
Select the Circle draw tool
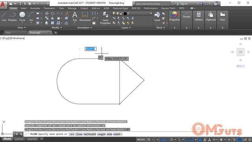(22, 17)
